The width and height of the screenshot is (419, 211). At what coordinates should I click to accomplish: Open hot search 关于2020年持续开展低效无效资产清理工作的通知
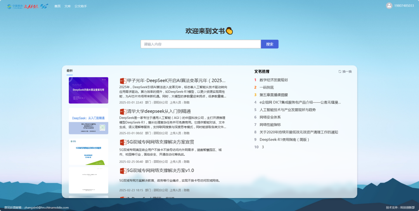(x=299, y=132)
